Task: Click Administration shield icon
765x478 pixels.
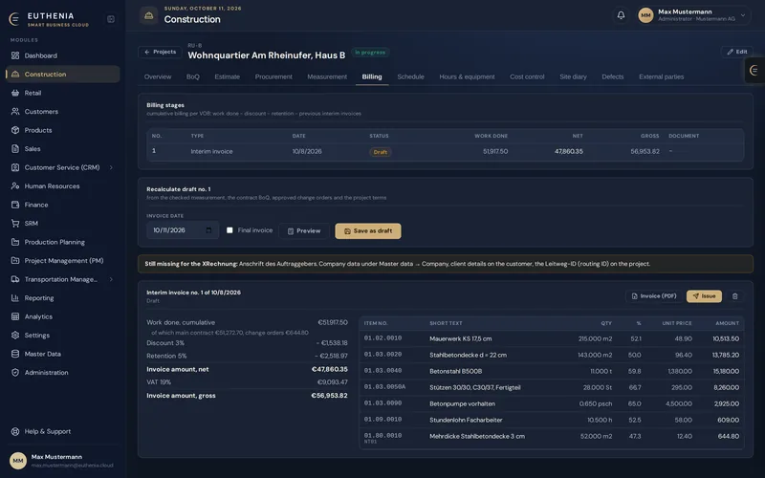Action: point(15,373)
